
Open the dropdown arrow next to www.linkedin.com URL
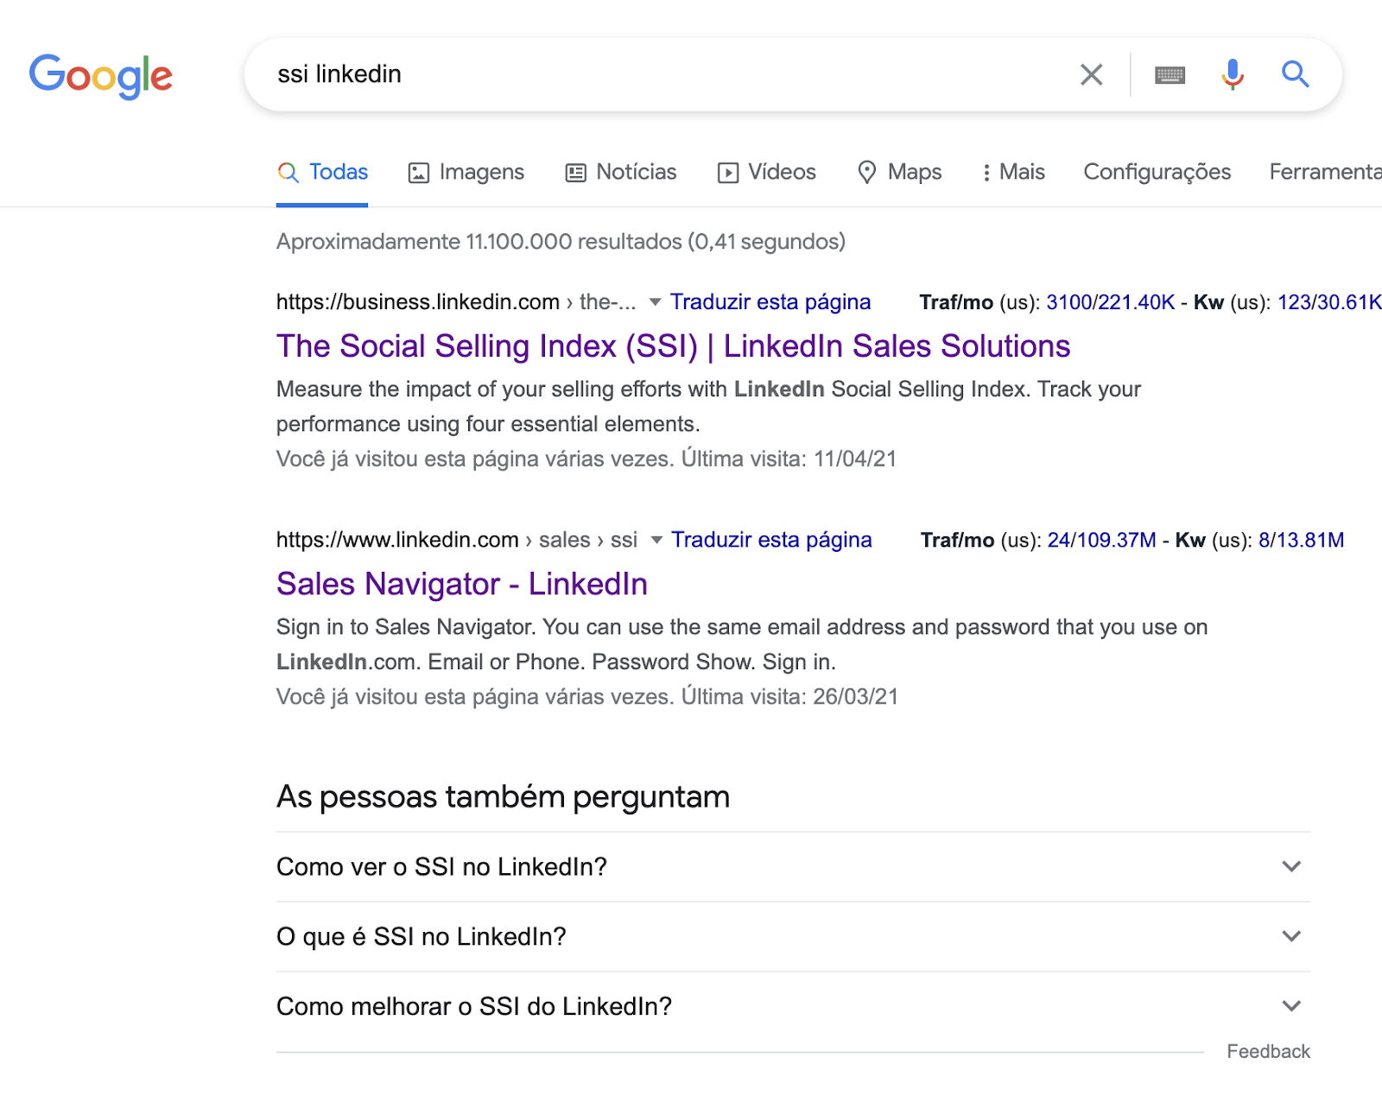[656, 540]
